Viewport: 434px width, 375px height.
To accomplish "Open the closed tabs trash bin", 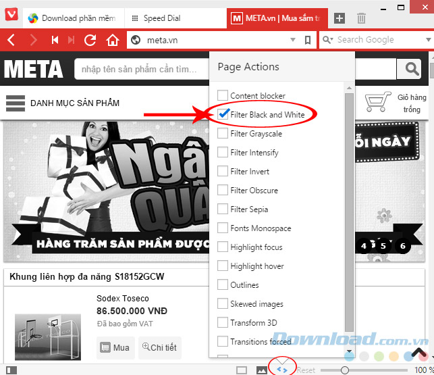I will click(362, 18).
